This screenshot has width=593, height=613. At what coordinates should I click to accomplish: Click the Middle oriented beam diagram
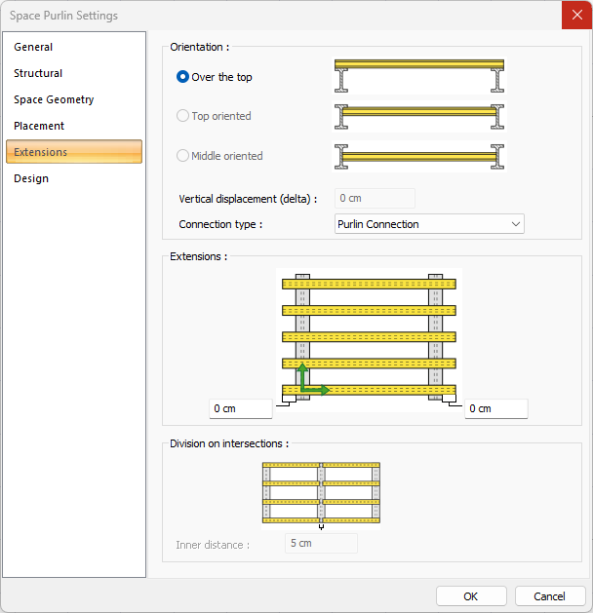point(418,156)
